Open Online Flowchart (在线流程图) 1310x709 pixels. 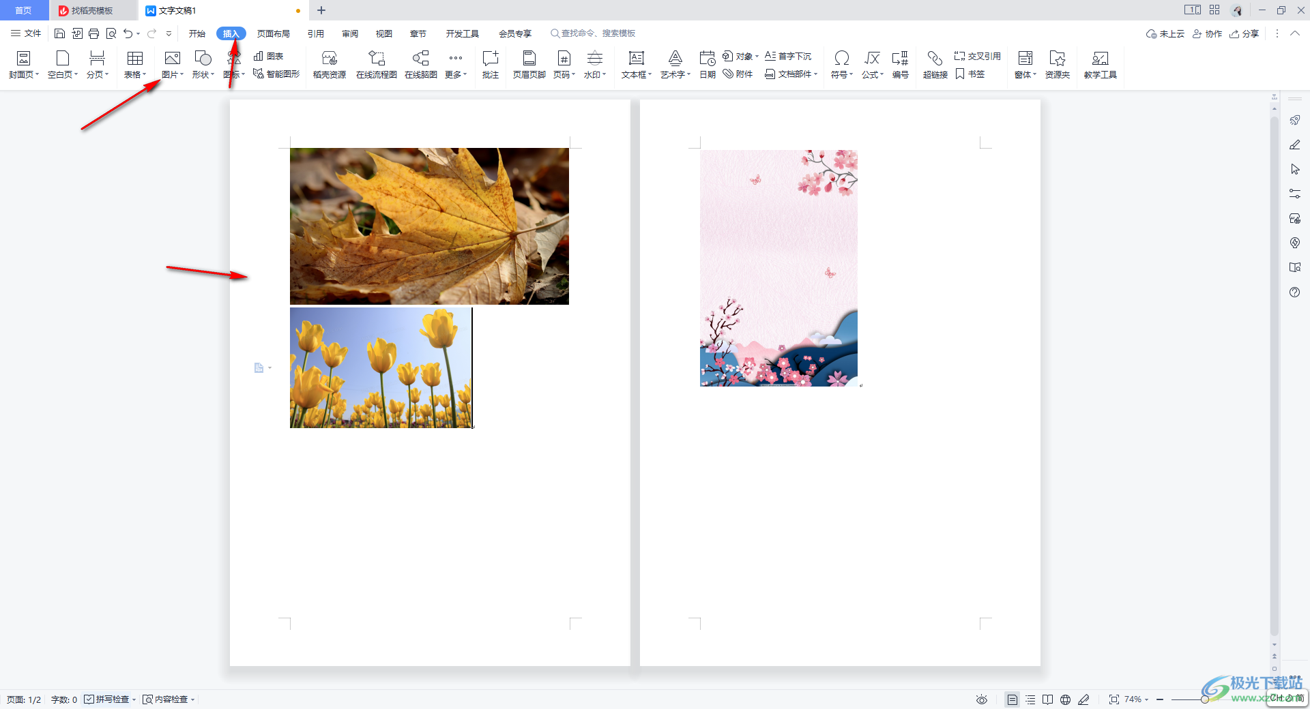pyautogui.click(x=377, y=65)
